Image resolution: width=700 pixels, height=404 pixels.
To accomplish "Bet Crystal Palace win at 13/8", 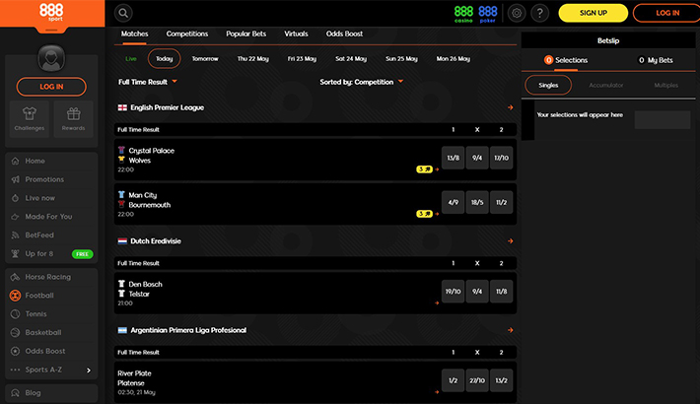I will (454, 158).
